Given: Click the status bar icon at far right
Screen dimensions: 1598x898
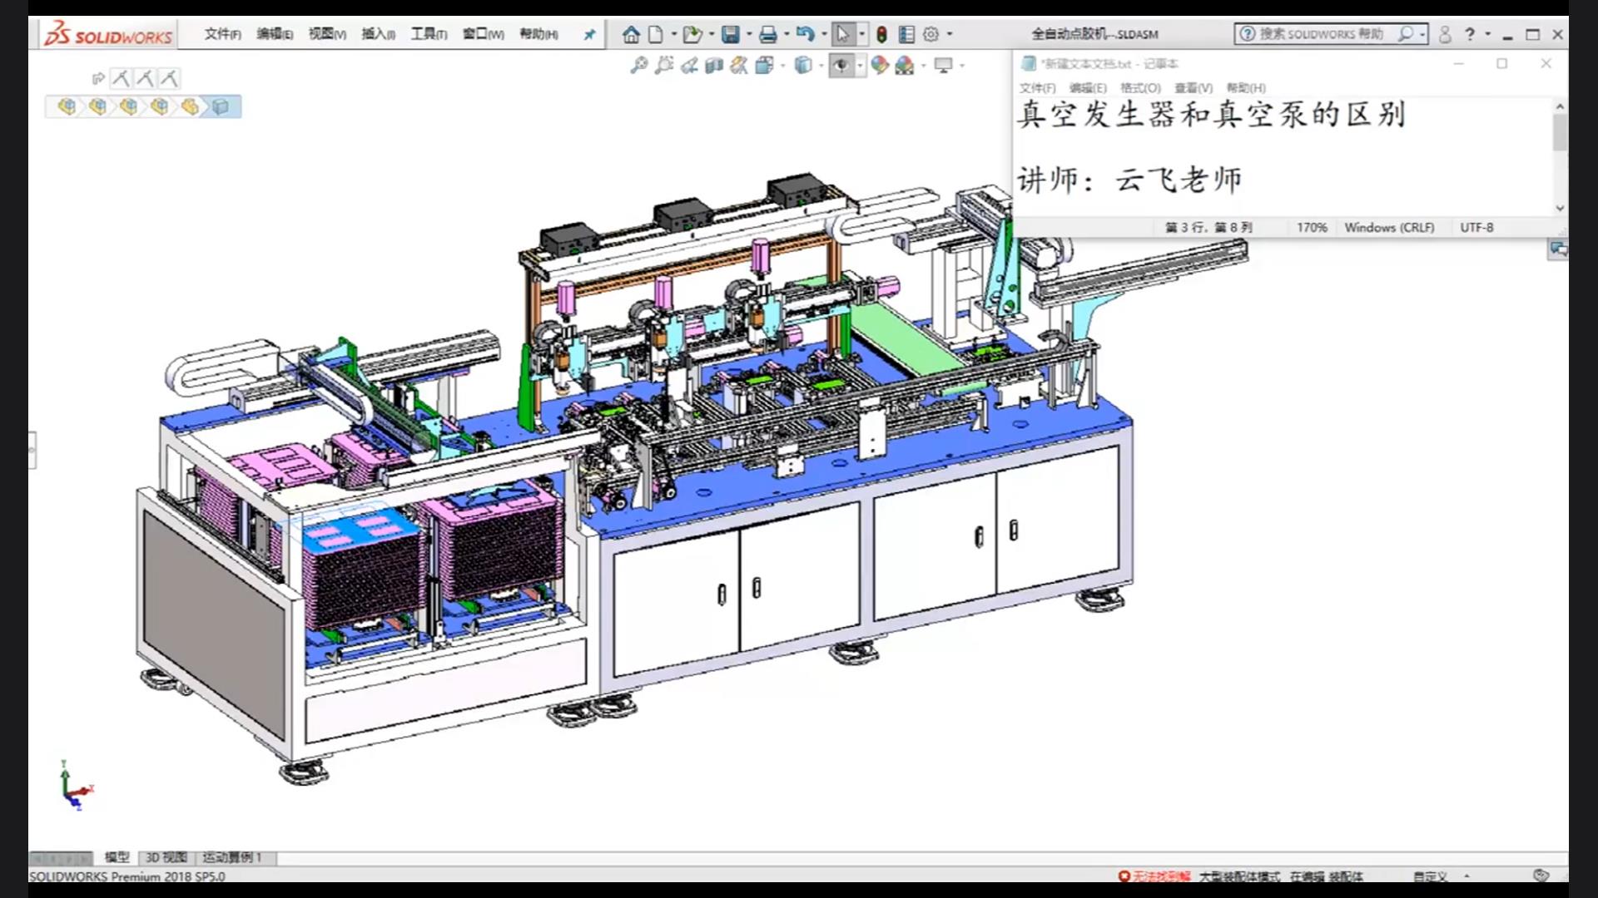Looking at the screenshot, I should (x=1541, y=876).
